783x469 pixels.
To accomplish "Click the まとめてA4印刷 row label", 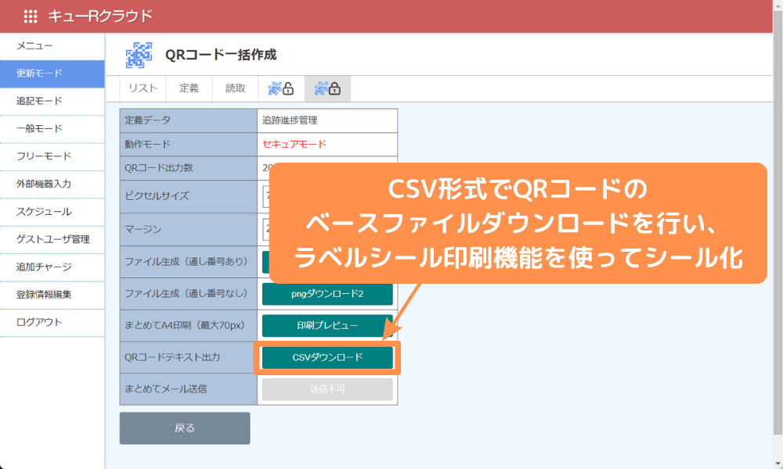I will (188, 326).
